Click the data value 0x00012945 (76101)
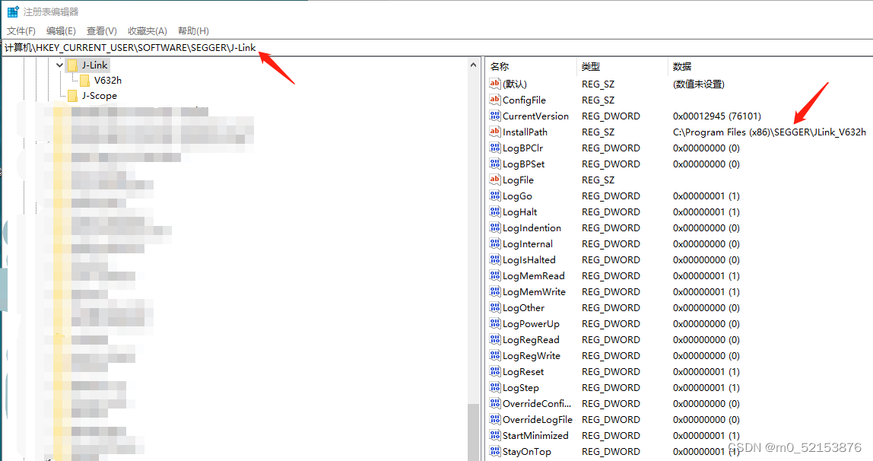 coord(716,116)
